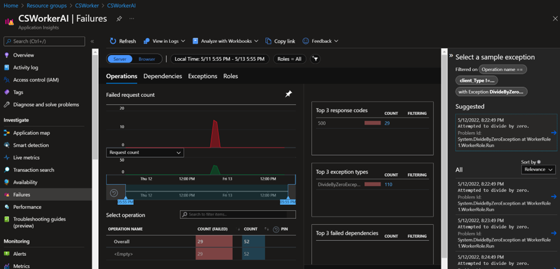Focus the Search (Ctrl+/) box

(x=44, y=41)
